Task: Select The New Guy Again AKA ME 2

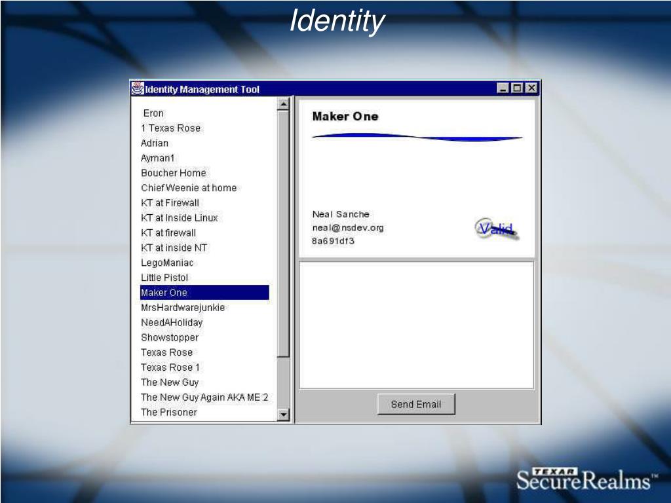Action: coord(204,398)
